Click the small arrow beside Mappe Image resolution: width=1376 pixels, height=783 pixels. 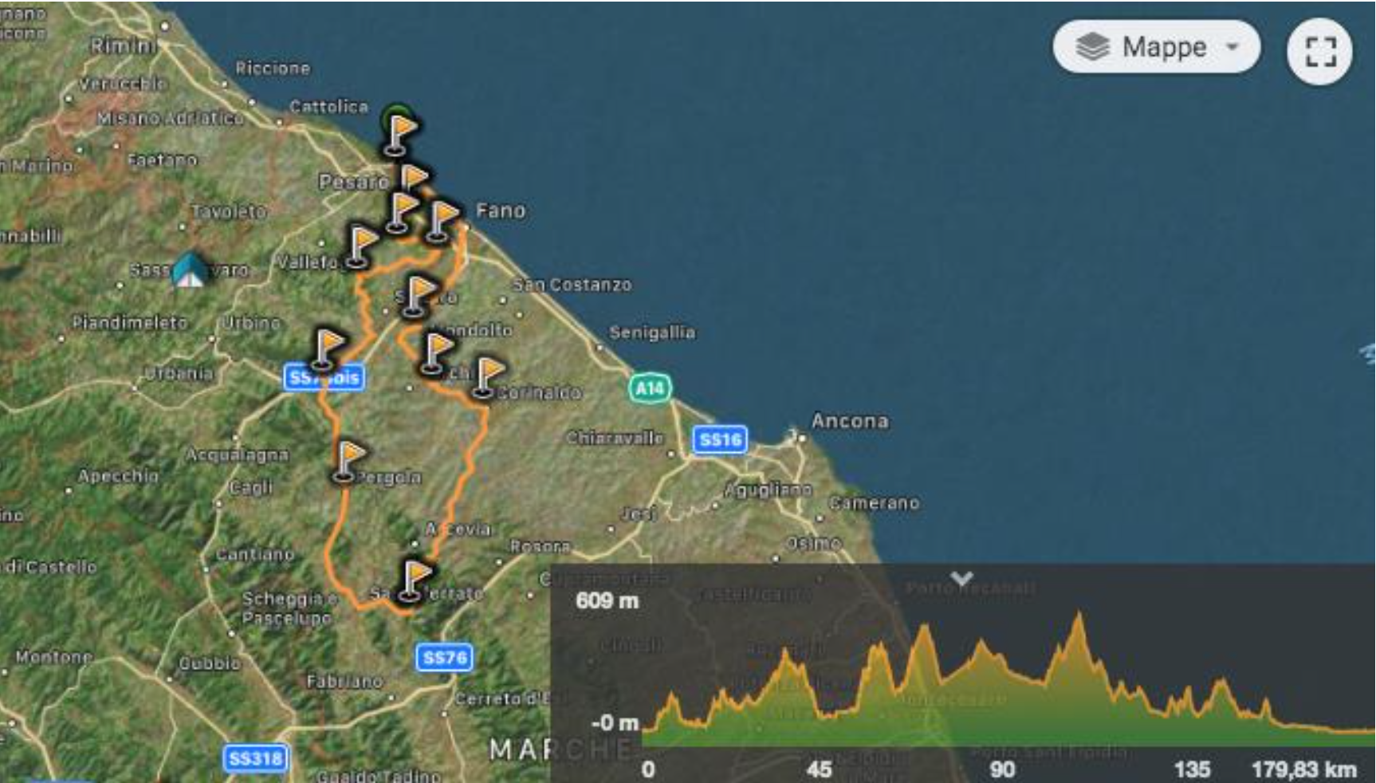click(1233, 46)
